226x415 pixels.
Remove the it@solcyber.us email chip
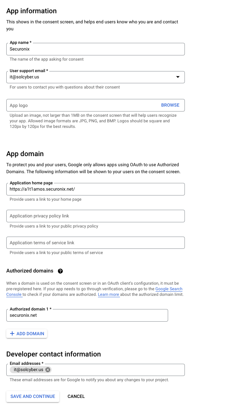[48, 370]
